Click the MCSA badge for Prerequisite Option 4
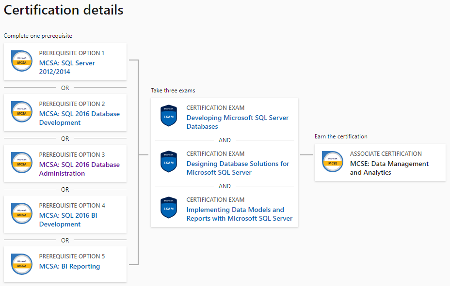The image size is (450, 286). click(x=22, y=213)
